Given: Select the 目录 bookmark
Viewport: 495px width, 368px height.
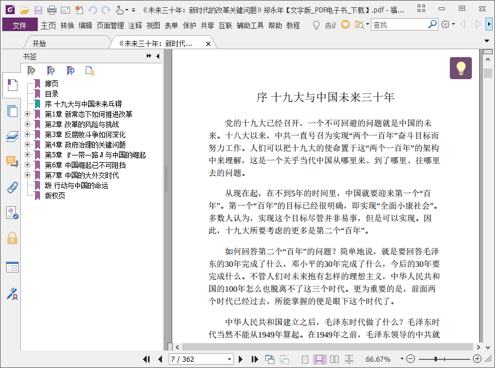Looking at the screenshot, I should click(51, 94).
